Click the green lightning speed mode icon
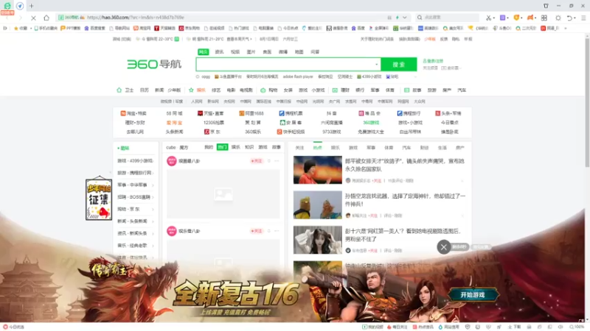 click(398, 17)
